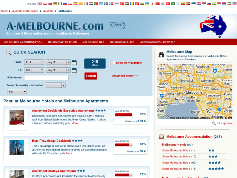
Task: Pick the Italian flag language
Action: 60,4
